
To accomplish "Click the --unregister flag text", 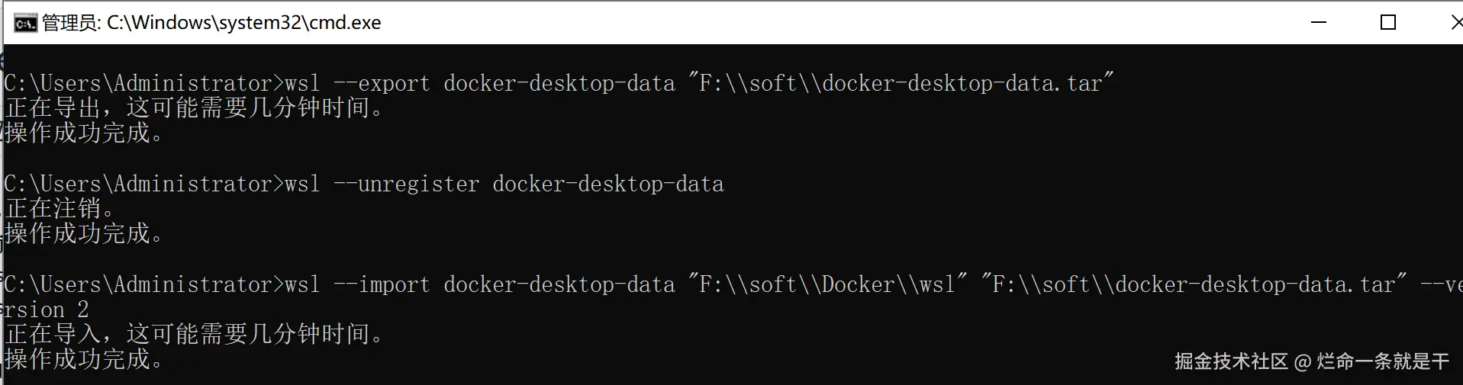I will coord(406,184).
